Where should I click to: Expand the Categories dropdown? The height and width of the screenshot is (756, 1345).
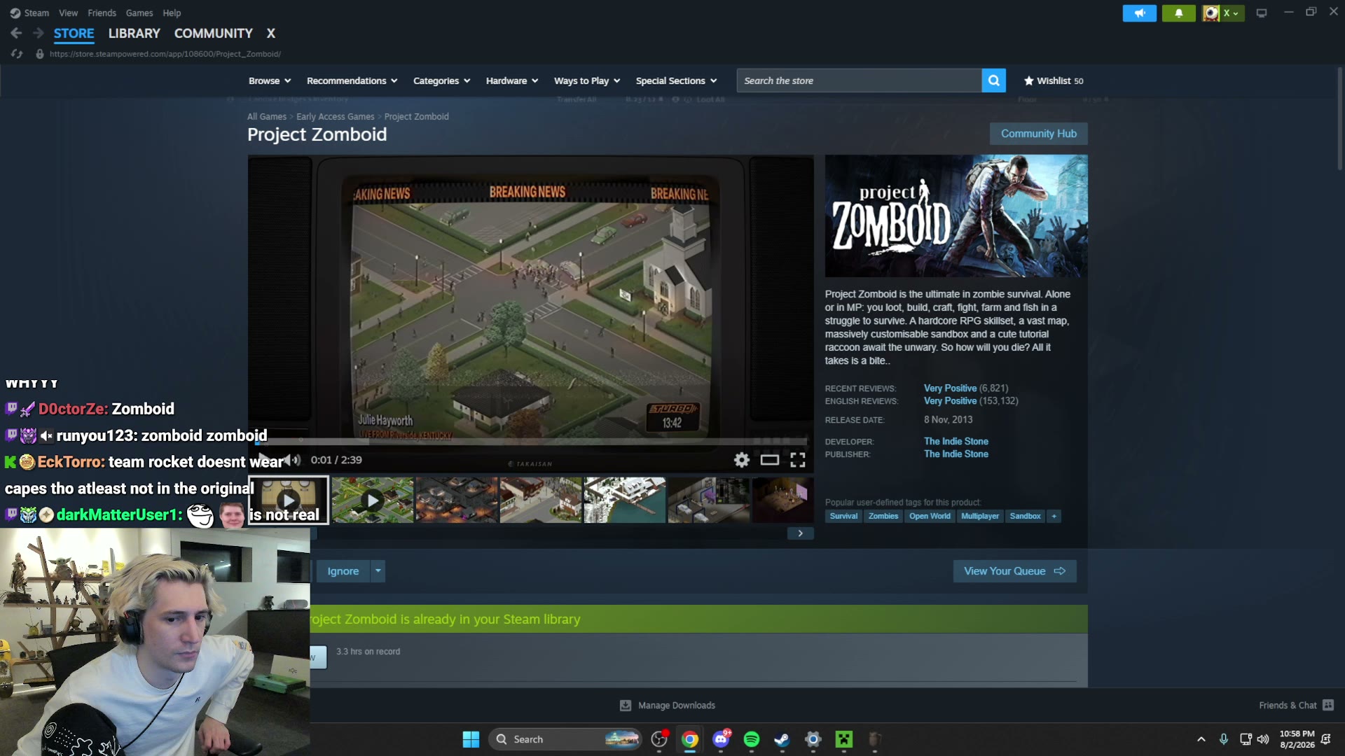(441, 80)
